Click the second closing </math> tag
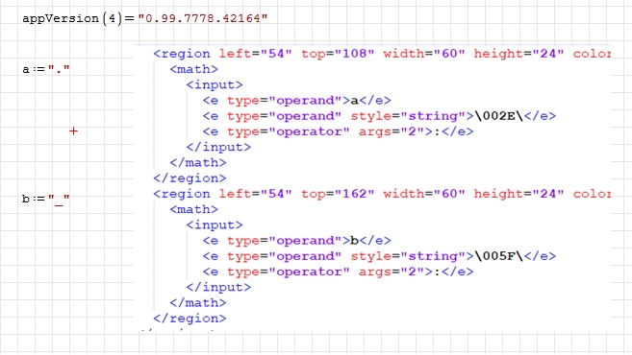Screen dimensions: 632x355 (198, 303)
